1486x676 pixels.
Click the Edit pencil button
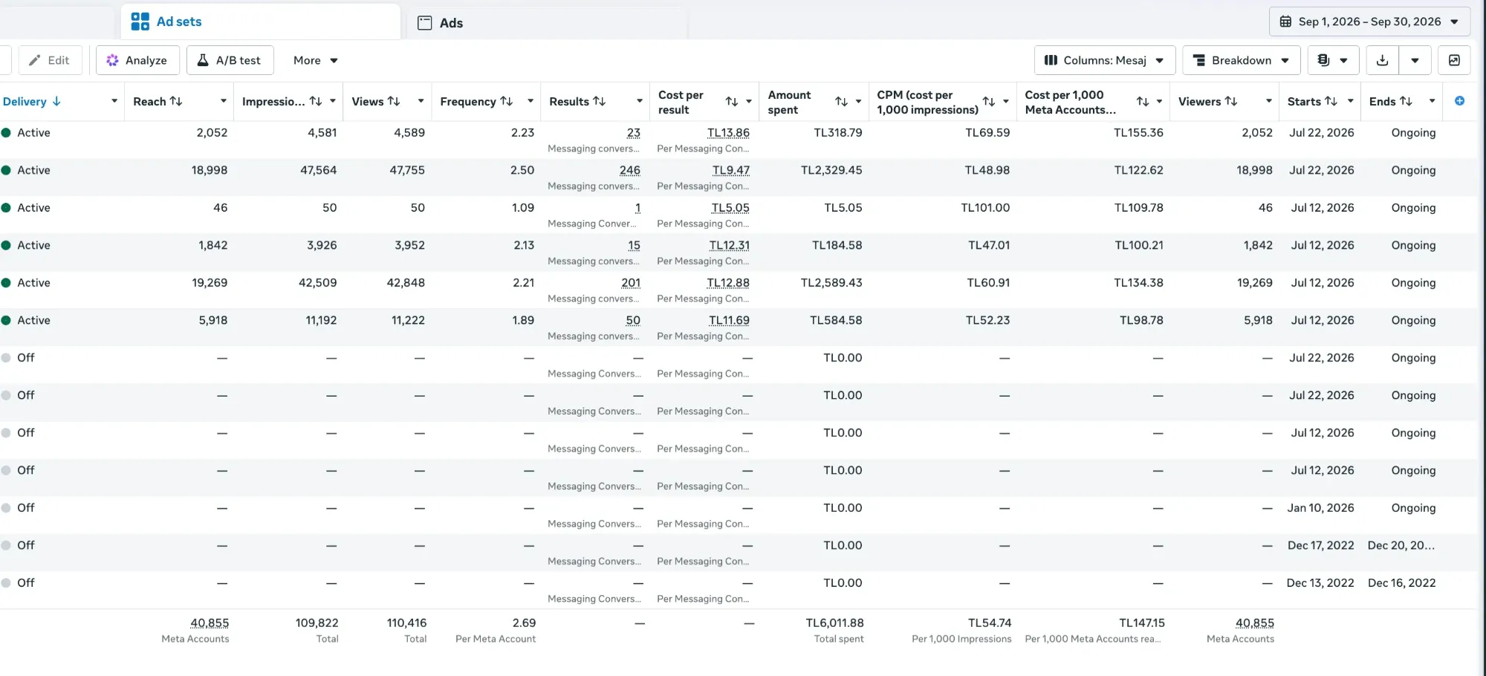coord(50,60)
